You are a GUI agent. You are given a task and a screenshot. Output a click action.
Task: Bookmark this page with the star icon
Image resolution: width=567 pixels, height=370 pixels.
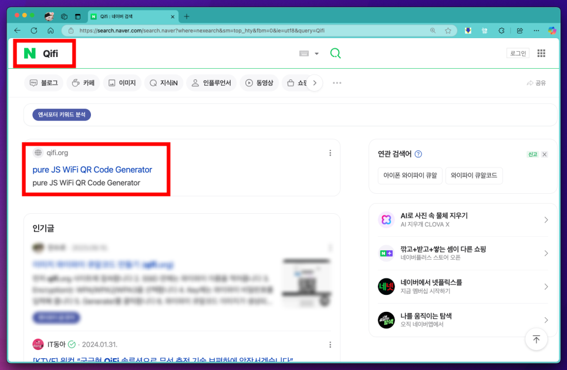click(x=448, y=31)
